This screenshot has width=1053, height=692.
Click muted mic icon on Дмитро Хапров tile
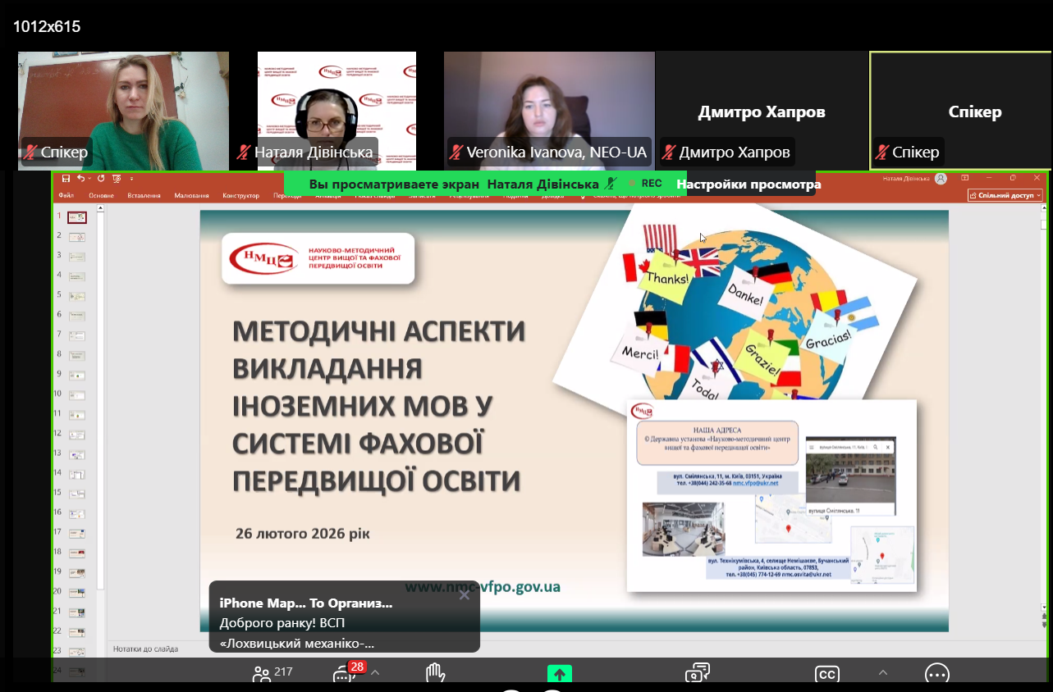tap(669, 153)
